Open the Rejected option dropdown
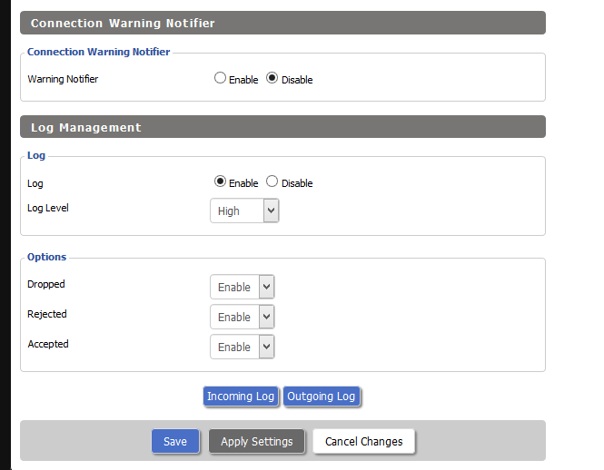 coord(243,317)
